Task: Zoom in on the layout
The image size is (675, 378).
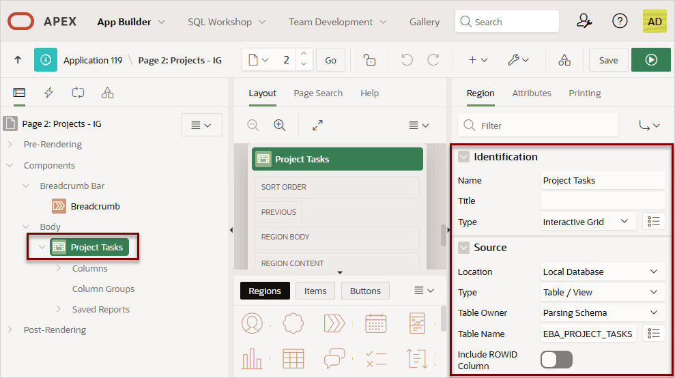Action: pos(279,126)
